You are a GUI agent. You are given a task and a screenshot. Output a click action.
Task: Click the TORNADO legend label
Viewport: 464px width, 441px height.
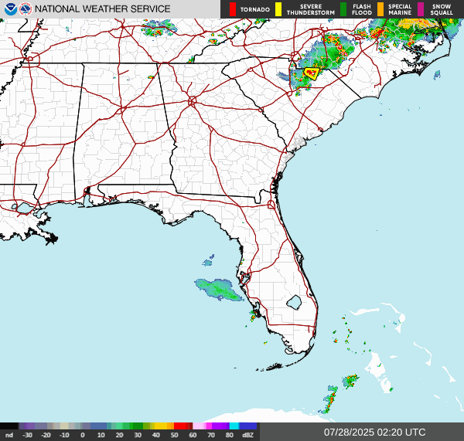[x=254, y=9]
